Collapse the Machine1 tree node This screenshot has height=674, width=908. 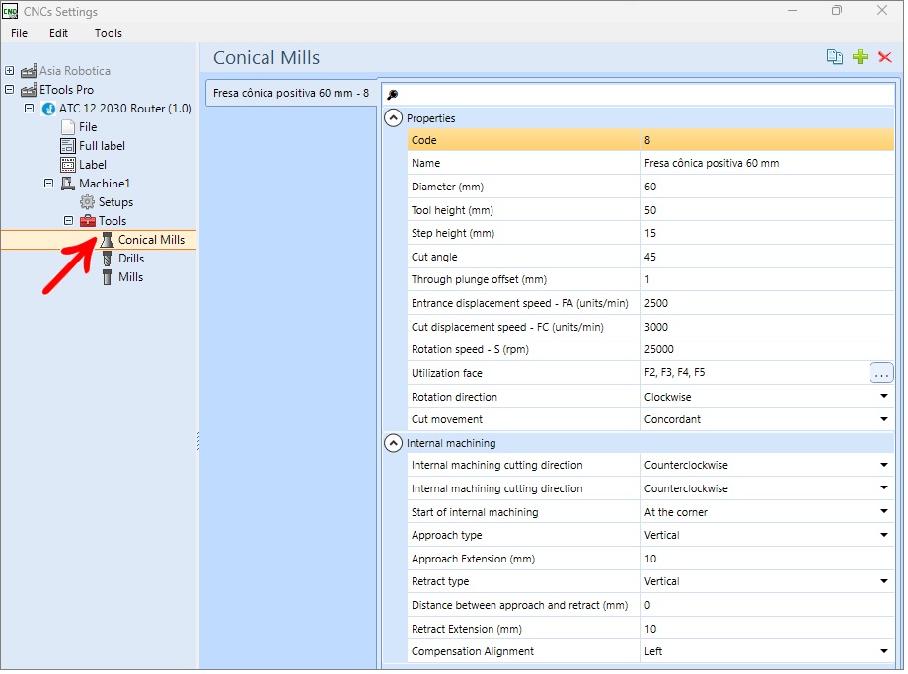pos(49,184)
